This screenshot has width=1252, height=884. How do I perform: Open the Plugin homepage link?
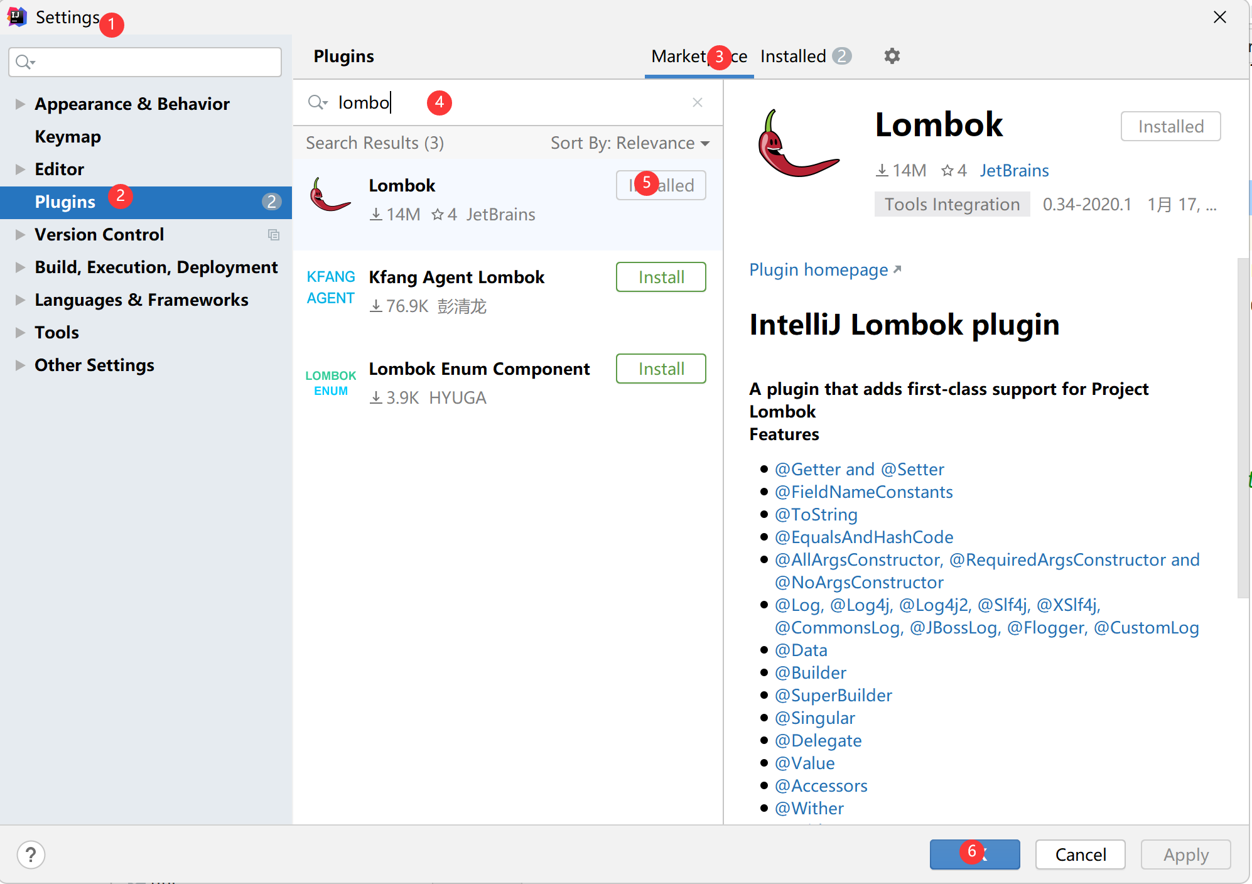[x=825, y=270]
